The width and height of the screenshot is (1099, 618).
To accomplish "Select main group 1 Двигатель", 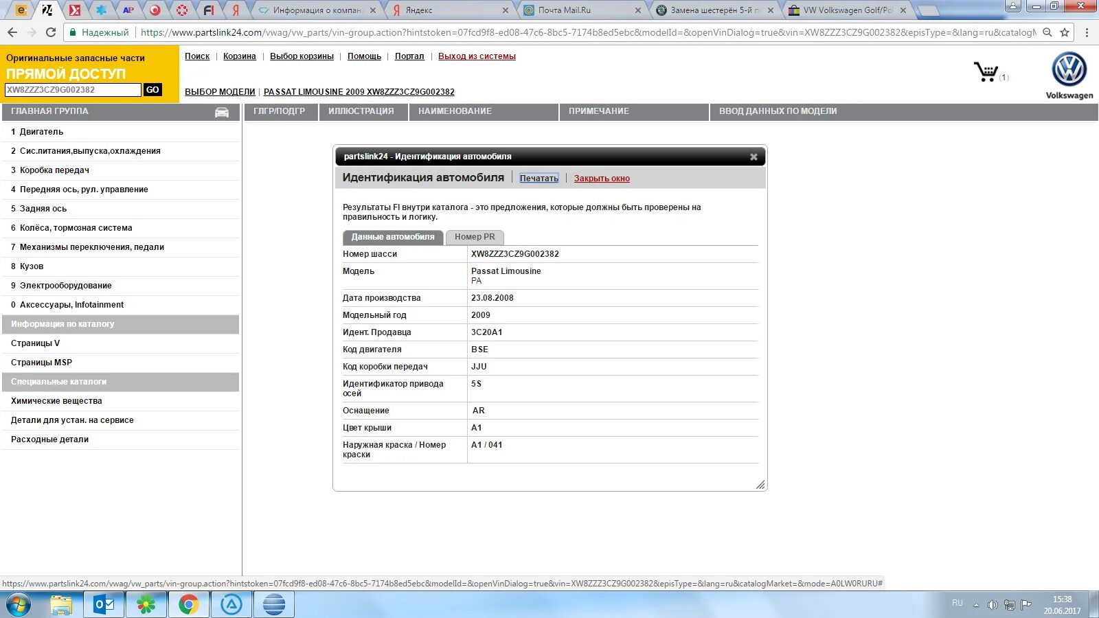I will [x=121, y=132].
